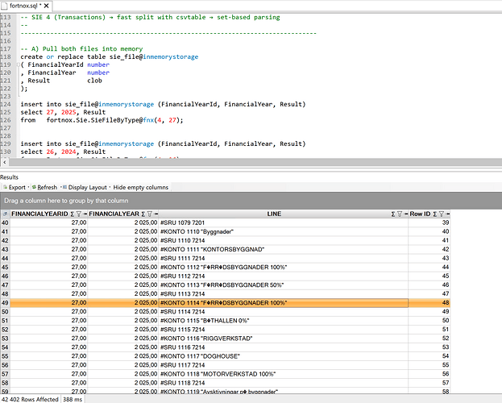This screenshot has height=403, width=502.
Task: Click the grid's top-left corner selector icon
Action: click(5, 214)
